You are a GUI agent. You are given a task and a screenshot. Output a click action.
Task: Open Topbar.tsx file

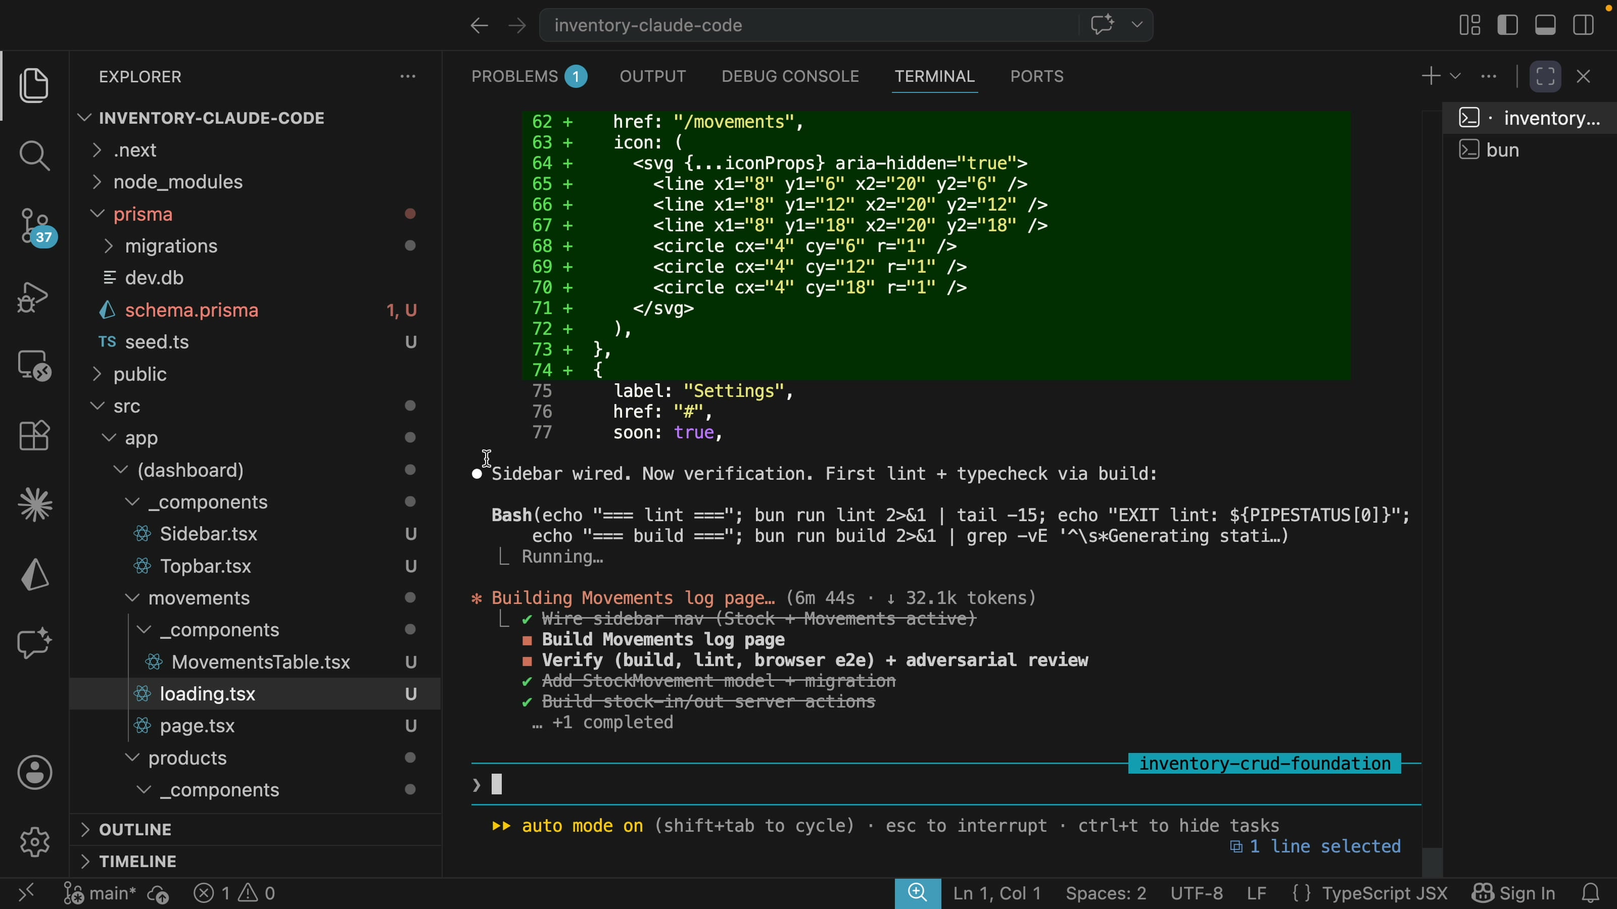click(205, 566)
